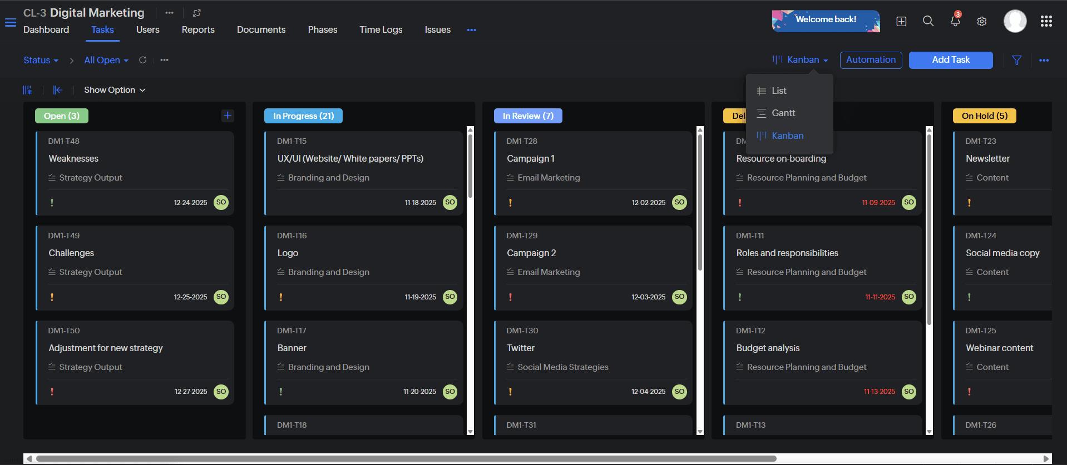The image size is (1067, 465).
Task: Open the apps grid launcher
Action: [x=1046, y=21]
